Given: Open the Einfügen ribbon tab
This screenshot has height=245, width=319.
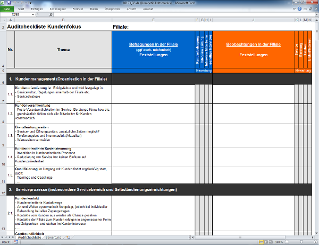Looking at the screenshot, I should coord(37,9).
